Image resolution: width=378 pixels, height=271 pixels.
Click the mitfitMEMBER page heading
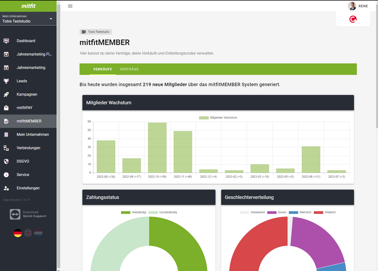click(105, 42)
